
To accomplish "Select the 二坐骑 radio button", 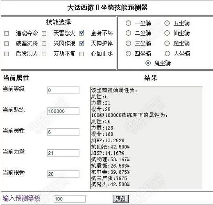I will pos(128,33).
